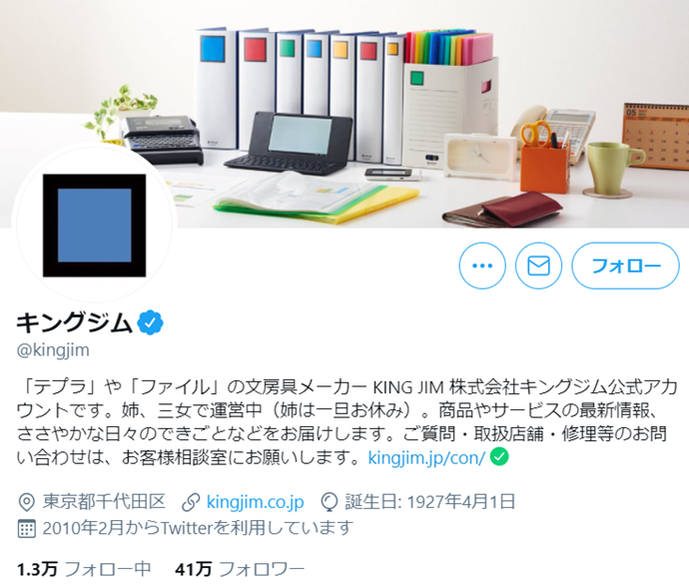Follow the account with フォロー button

point(625,266)
